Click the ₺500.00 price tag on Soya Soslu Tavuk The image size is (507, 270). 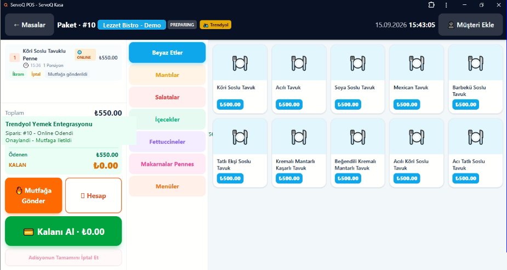348,105
